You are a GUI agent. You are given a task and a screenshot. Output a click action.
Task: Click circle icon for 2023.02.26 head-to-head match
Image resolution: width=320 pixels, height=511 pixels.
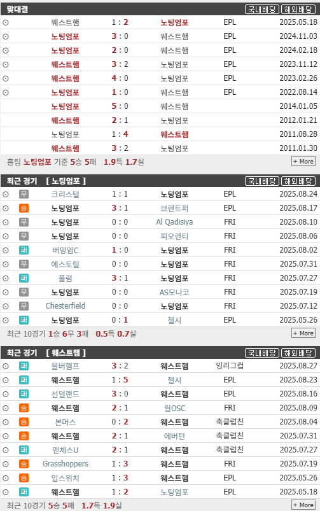coord(6,79)
